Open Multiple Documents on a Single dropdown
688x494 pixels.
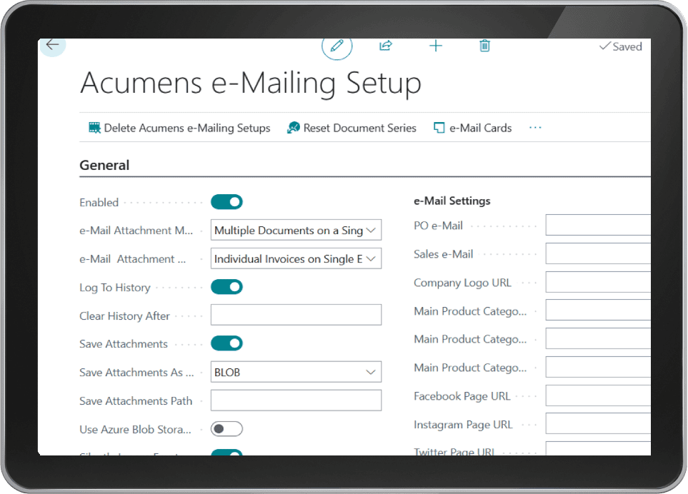tap(296, 230)
